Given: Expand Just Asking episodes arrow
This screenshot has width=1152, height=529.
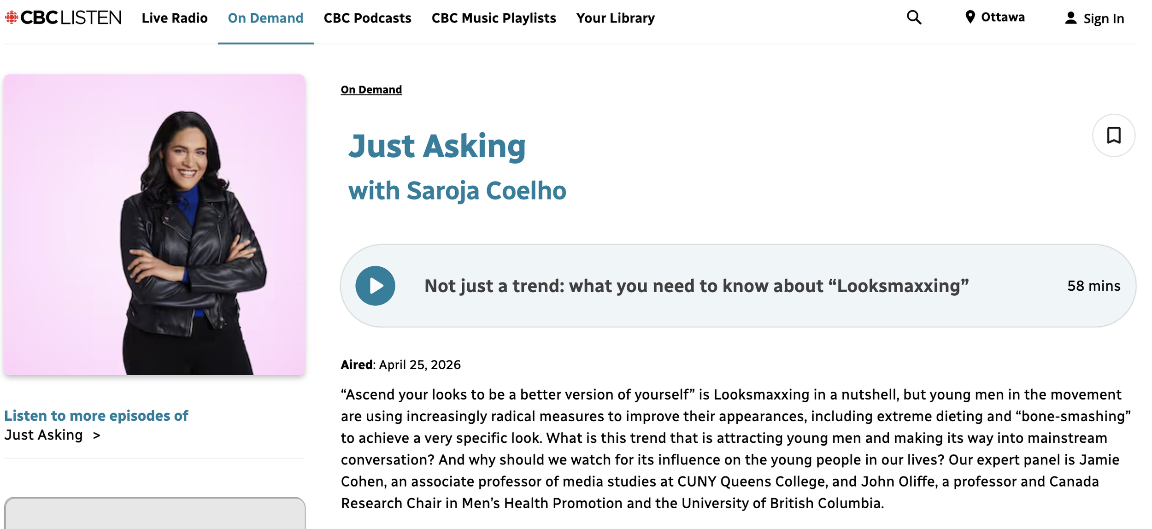Looking at the screenshot, I should [x=96, y=435].
